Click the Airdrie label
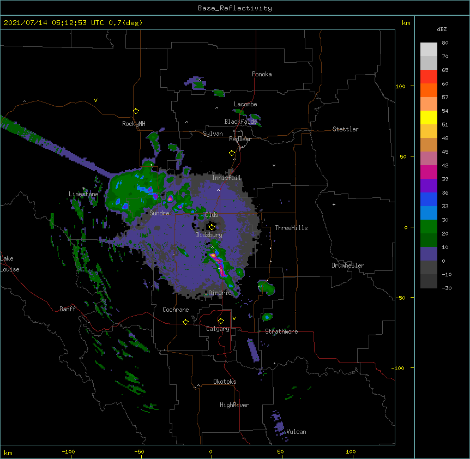The width and height of the screenshot is (470, 459). [x=220, y=293]
